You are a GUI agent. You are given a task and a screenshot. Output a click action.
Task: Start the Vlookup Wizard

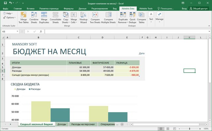point(83,18)
